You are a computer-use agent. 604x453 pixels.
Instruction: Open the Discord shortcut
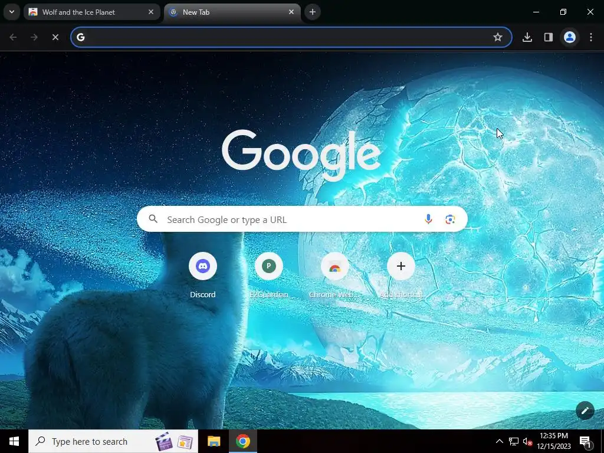point(203,275)
